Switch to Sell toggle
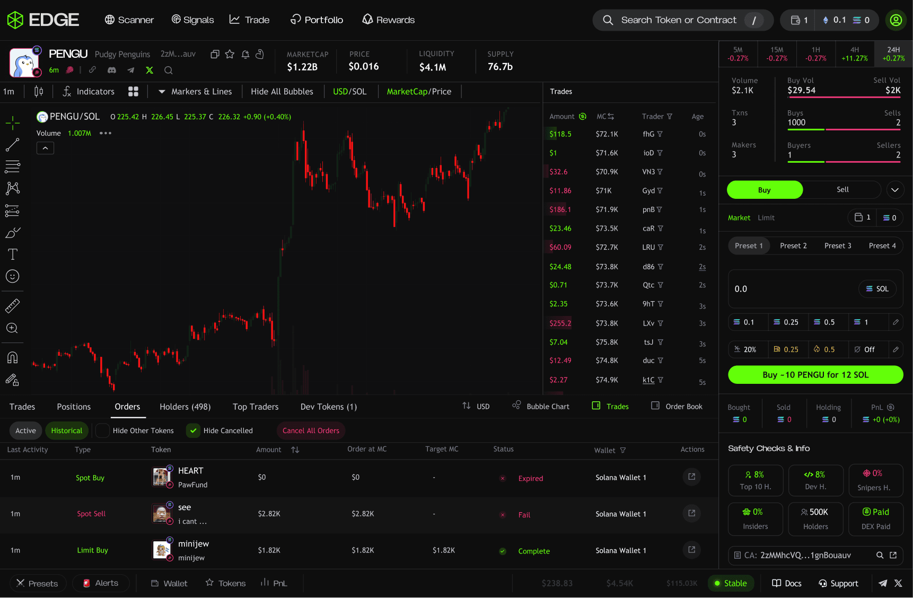913x598 pixels. point(842,190)
